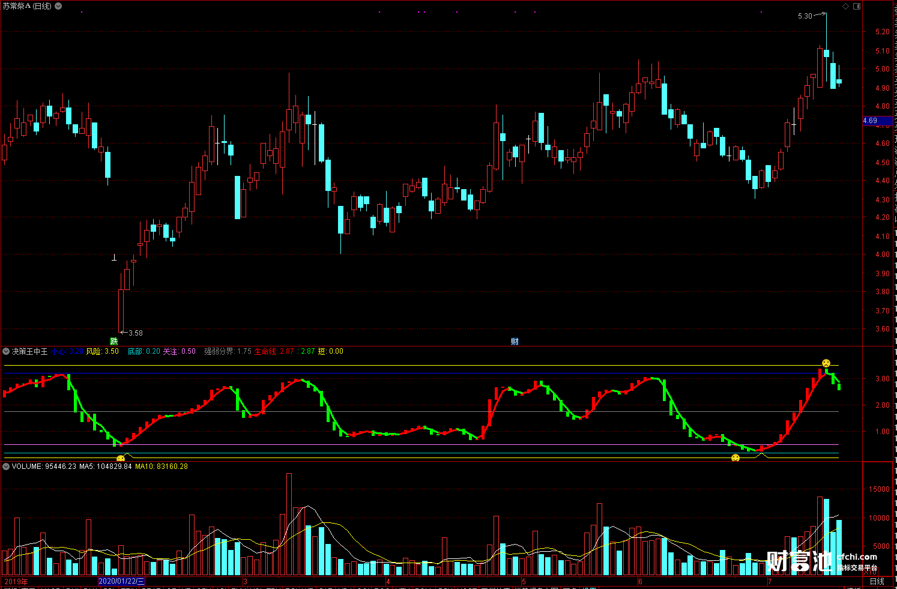
Task: Click the MA5: 104829.84 readout
Action: 106,466
